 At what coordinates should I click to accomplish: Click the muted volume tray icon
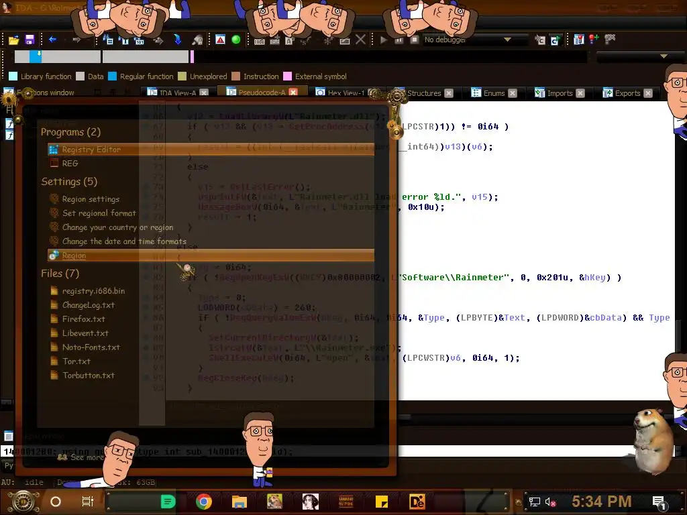550,502
